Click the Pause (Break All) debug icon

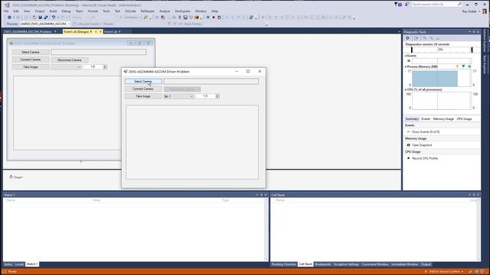point(207,18)
